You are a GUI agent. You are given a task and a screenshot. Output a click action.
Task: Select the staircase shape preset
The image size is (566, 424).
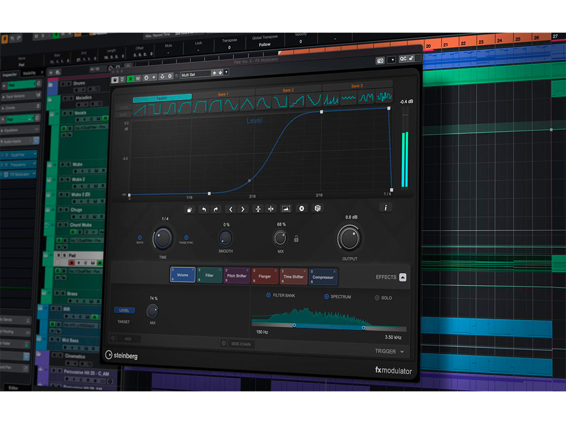tap(297, 102)
